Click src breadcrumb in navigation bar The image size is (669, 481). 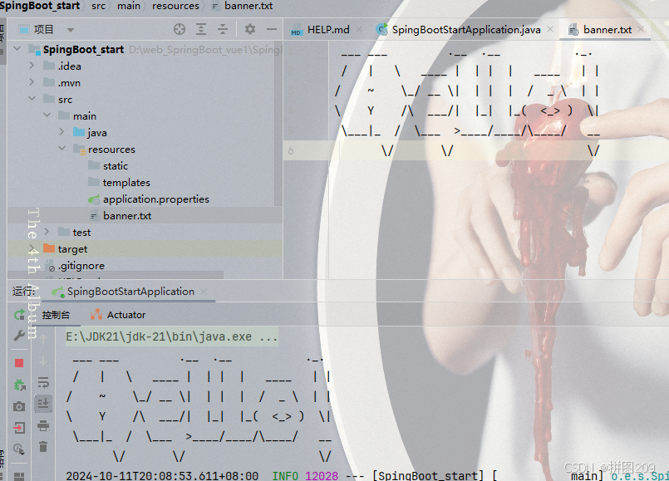tap(98, 6)
